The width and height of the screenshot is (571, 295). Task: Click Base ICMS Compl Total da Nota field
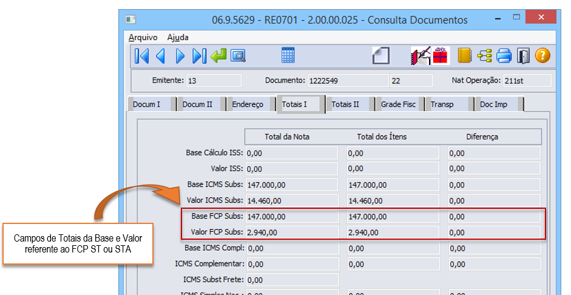[x=292, y=248]
